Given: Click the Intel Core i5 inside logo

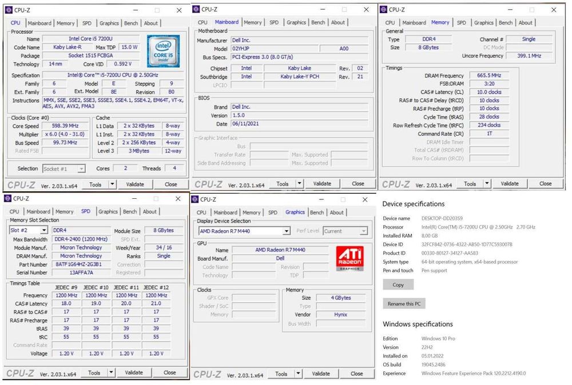Looking at the screenshot, I should (163, 51).
